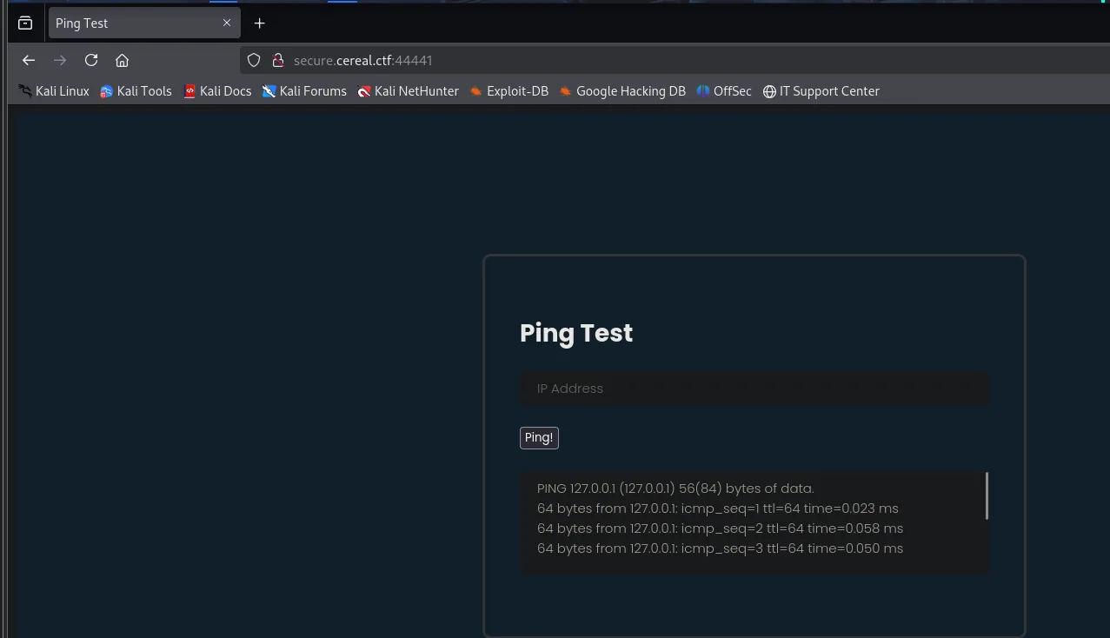Open the tab overview icon

pyautogui.click(x=25, y=23)
